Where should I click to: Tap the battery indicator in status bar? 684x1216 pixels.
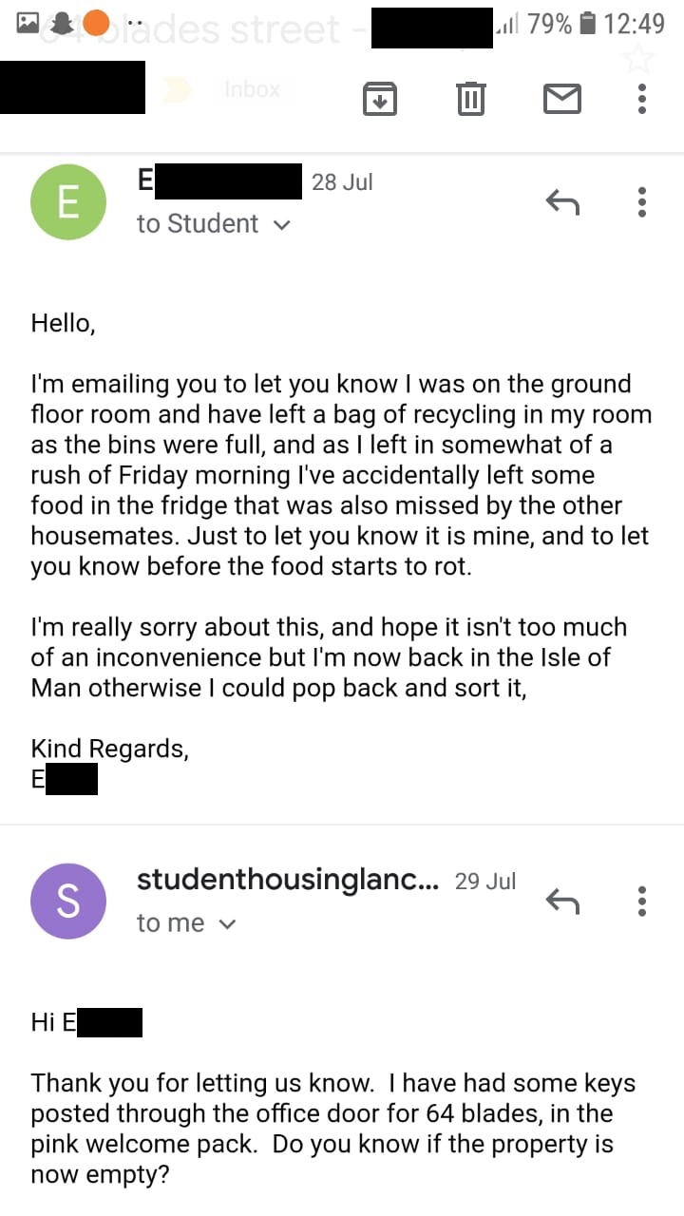coord(588,23)
